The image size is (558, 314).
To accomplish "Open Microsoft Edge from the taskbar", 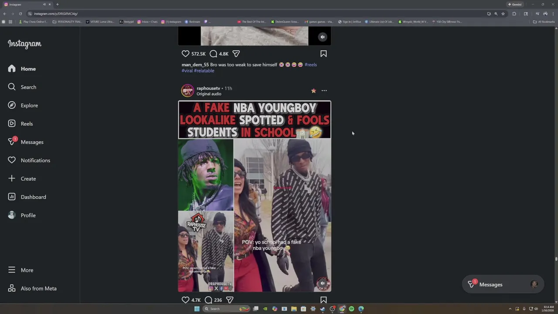I will (361, 309).
